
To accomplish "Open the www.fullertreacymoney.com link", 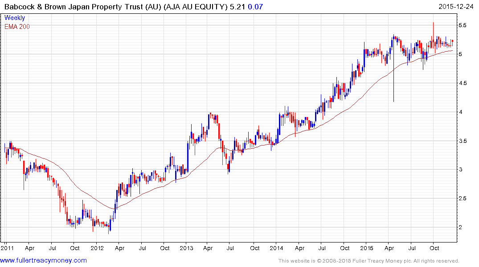I will coord(43,260).
